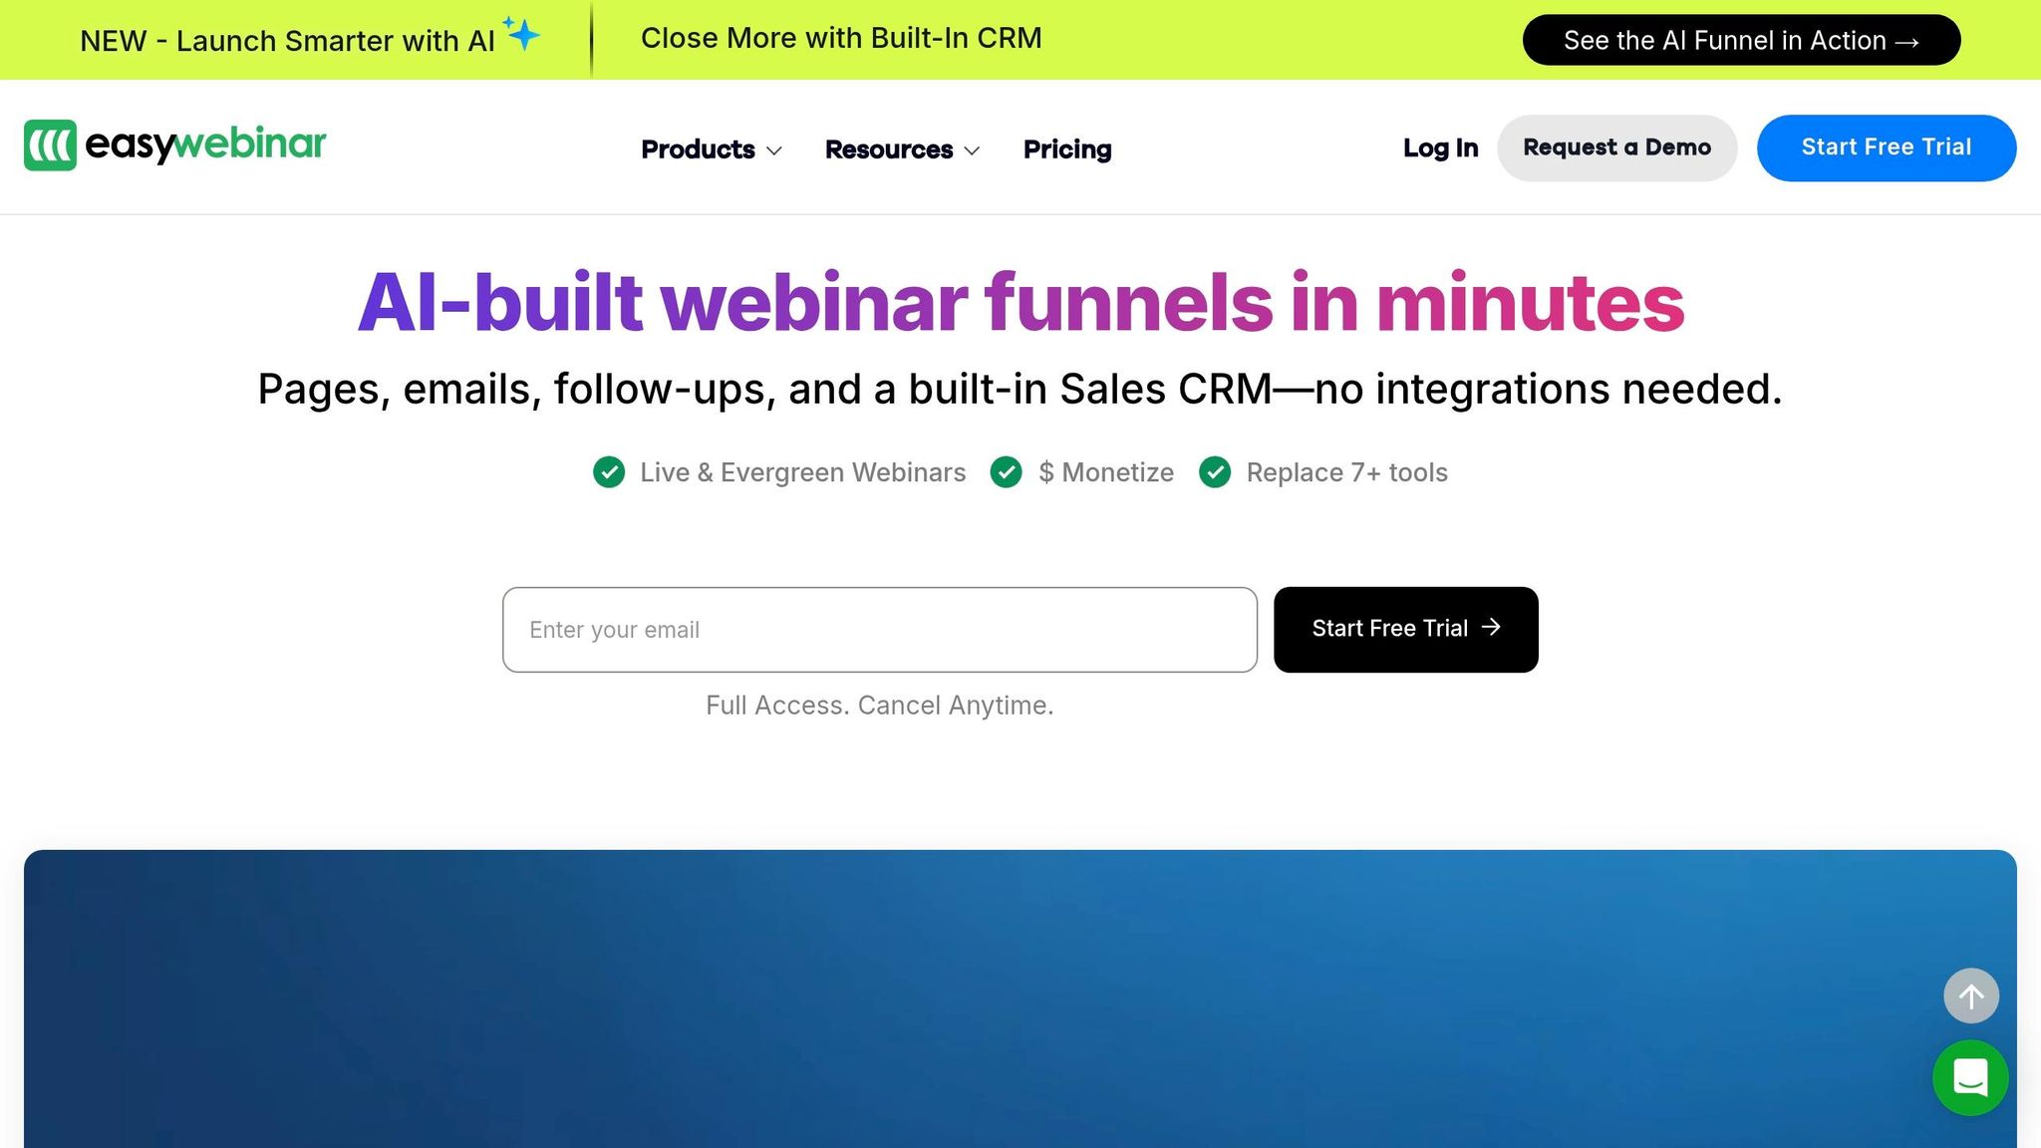Screen dimensions: 2041x1148
Task: Click Request a Demo button
Action: point(1616,147)
